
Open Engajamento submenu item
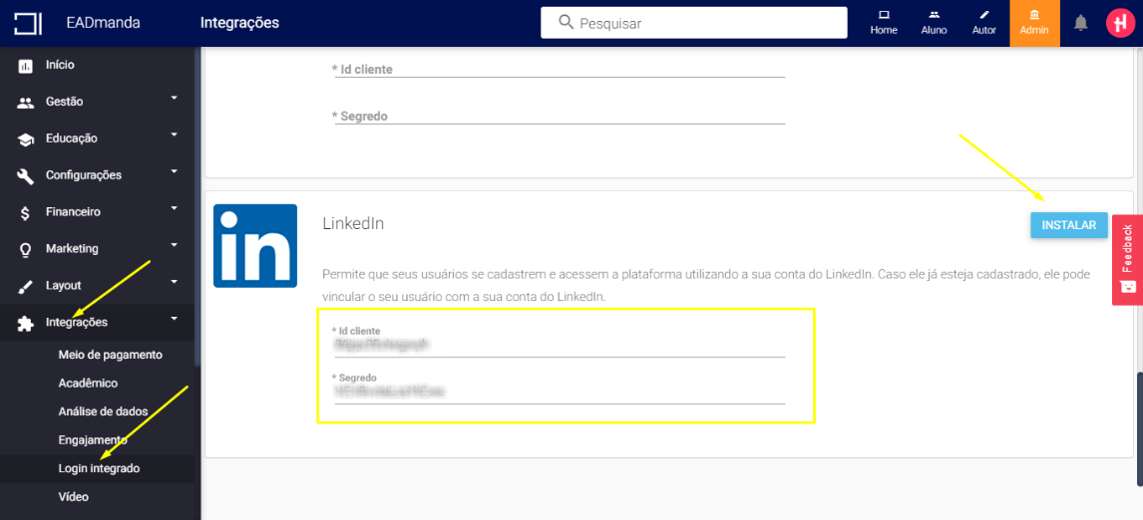pyautogui.click(x=93, y=440)
